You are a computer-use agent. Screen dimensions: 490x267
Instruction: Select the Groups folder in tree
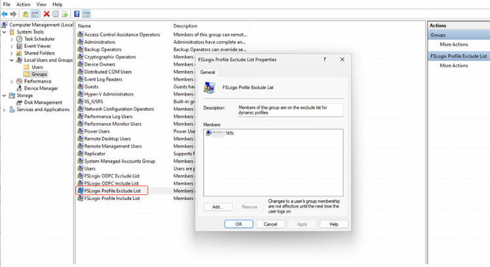click(x=39, y=74)
